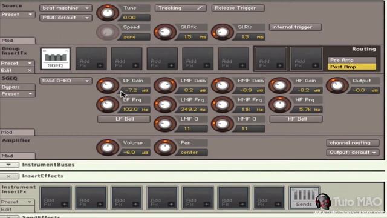Viewport: 387px width, 218px height.
Task: Add effect in last Group InsertFx slot
Action: point(307,59)
